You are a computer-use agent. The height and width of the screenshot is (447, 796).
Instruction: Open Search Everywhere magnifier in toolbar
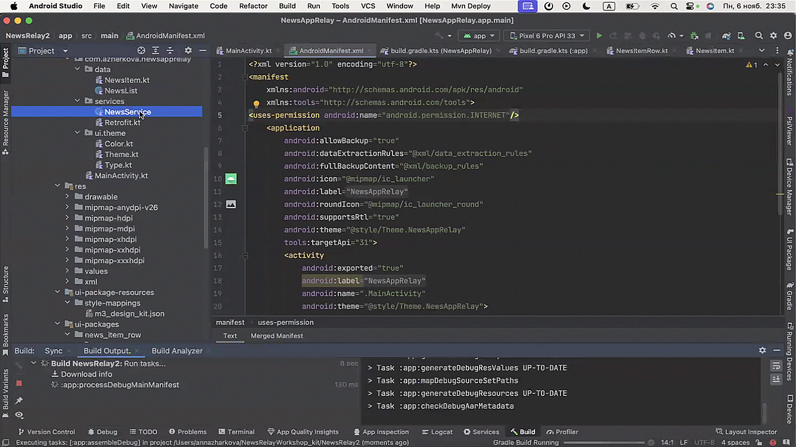(759, 36)
